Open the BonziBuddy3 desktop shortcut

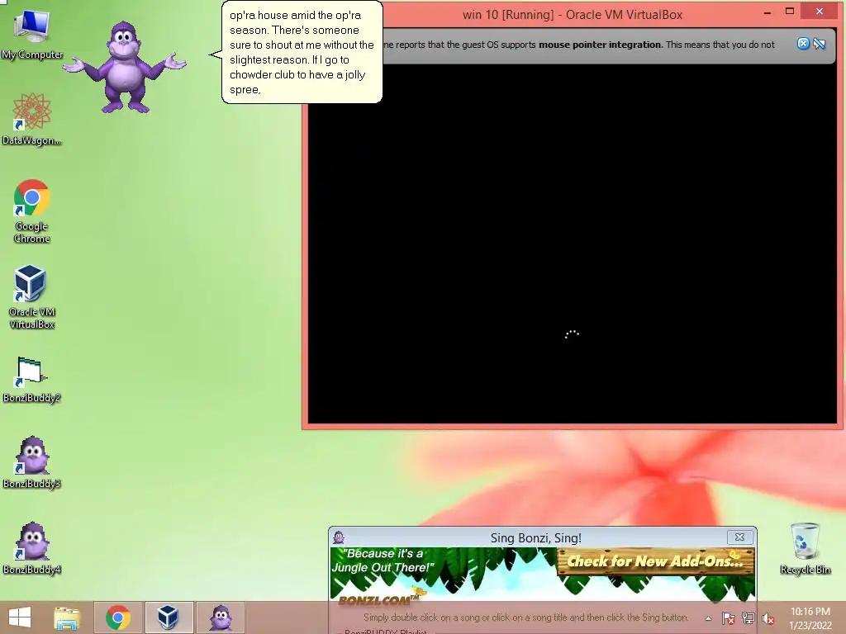pos(32,462)
